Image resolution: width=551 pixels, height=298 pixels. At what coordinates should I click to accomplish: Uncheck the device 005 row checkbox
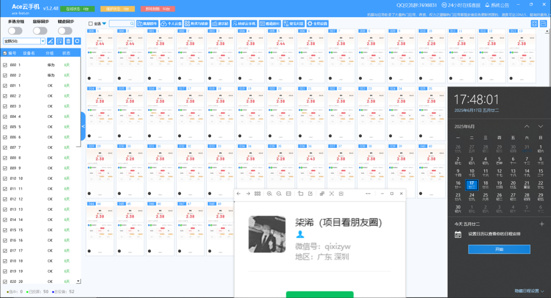[x=5, y=127]
